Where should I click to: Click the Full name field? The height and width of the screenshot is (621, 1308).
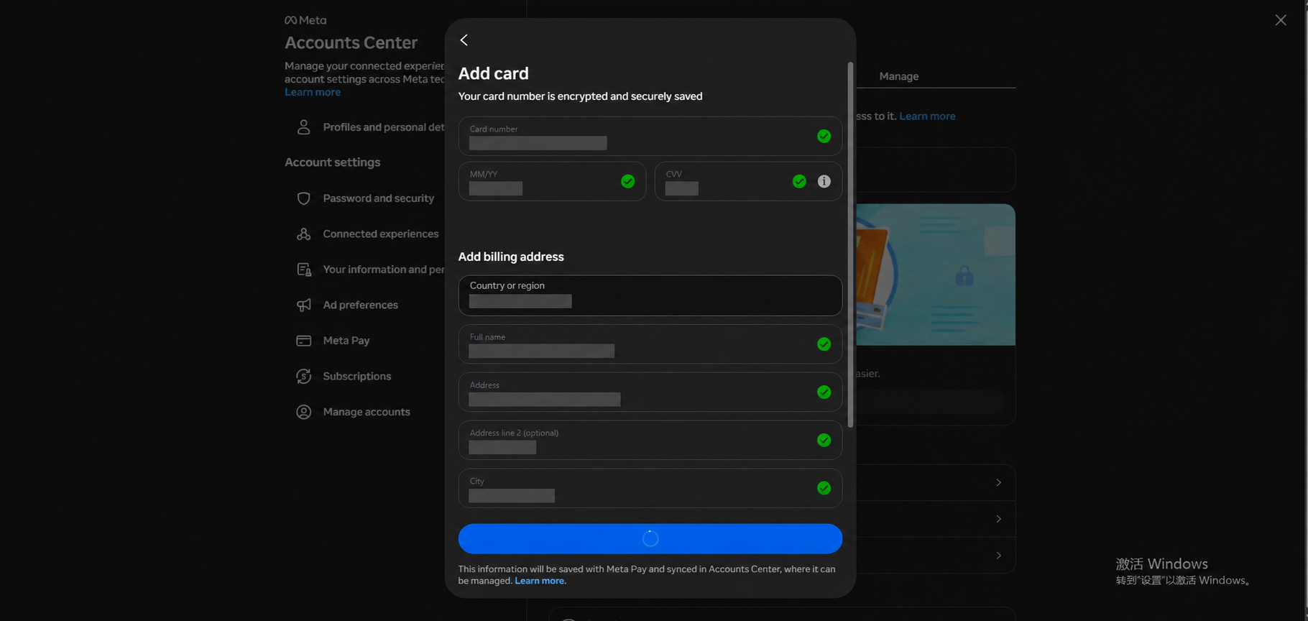pos(650,344)
